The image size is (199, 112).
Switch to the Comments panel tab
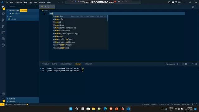(88, 64)
